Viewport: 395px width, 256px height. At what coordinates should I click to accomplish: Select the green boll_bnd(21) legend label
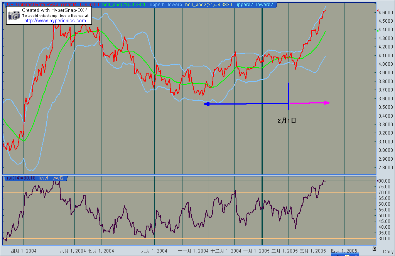tap(125, 5)
